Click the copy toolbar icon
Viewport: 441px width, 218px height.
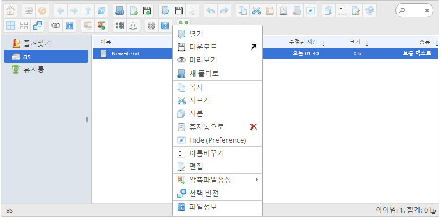coord(242,11)
